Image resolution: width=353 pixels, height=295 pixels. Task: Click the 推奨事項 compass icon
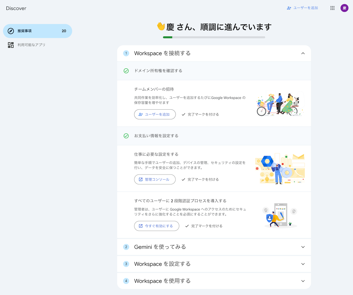[11, 31]
